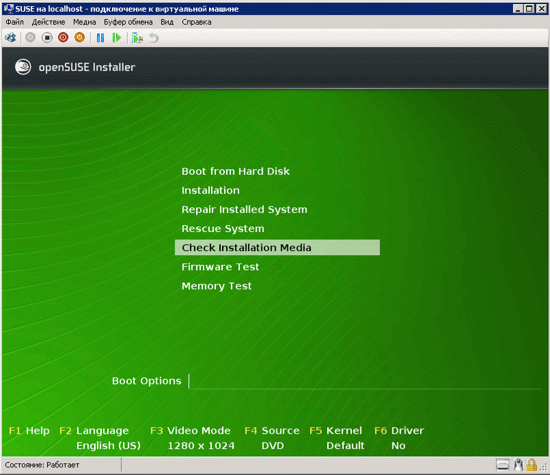Open the Буфер обмена menu
Viewport: 550px width, 475px height.
(128, 22)
